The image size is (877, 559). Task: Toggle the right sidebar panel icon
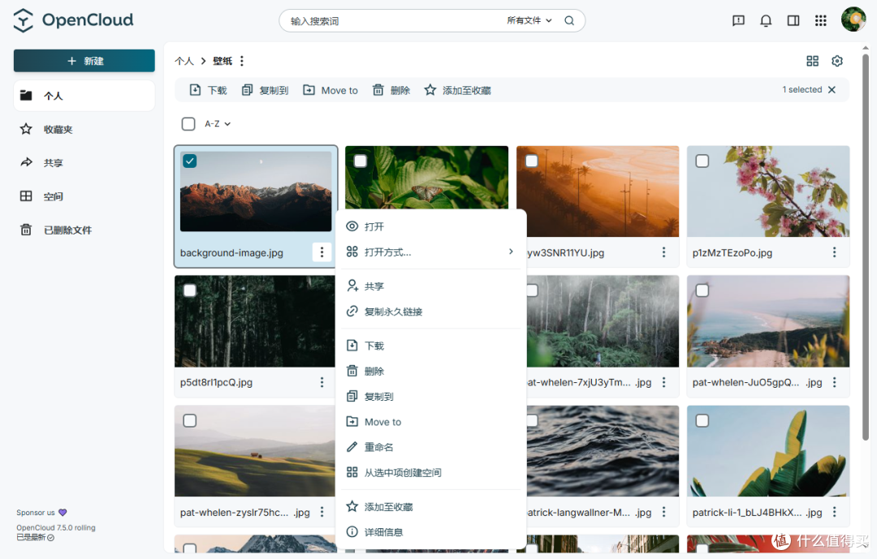(x=793, y=20)
